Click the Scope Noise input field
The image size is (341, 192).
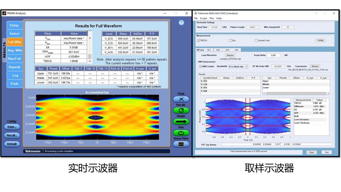pos(273,55)
